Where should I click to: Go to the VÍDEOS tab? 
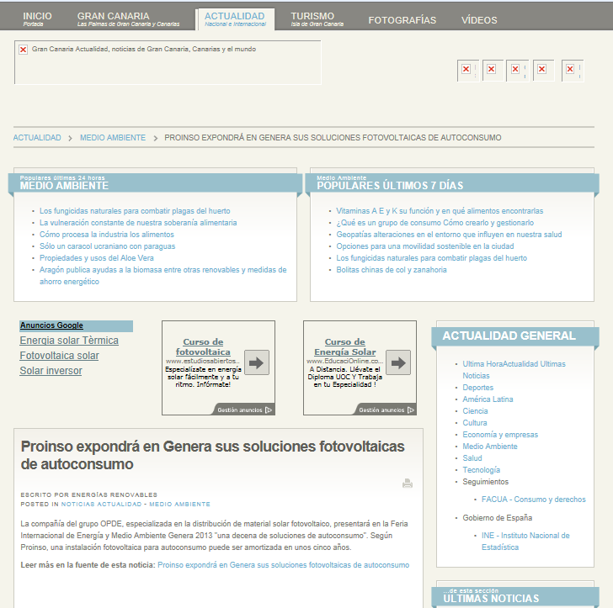tap(479, 20)
